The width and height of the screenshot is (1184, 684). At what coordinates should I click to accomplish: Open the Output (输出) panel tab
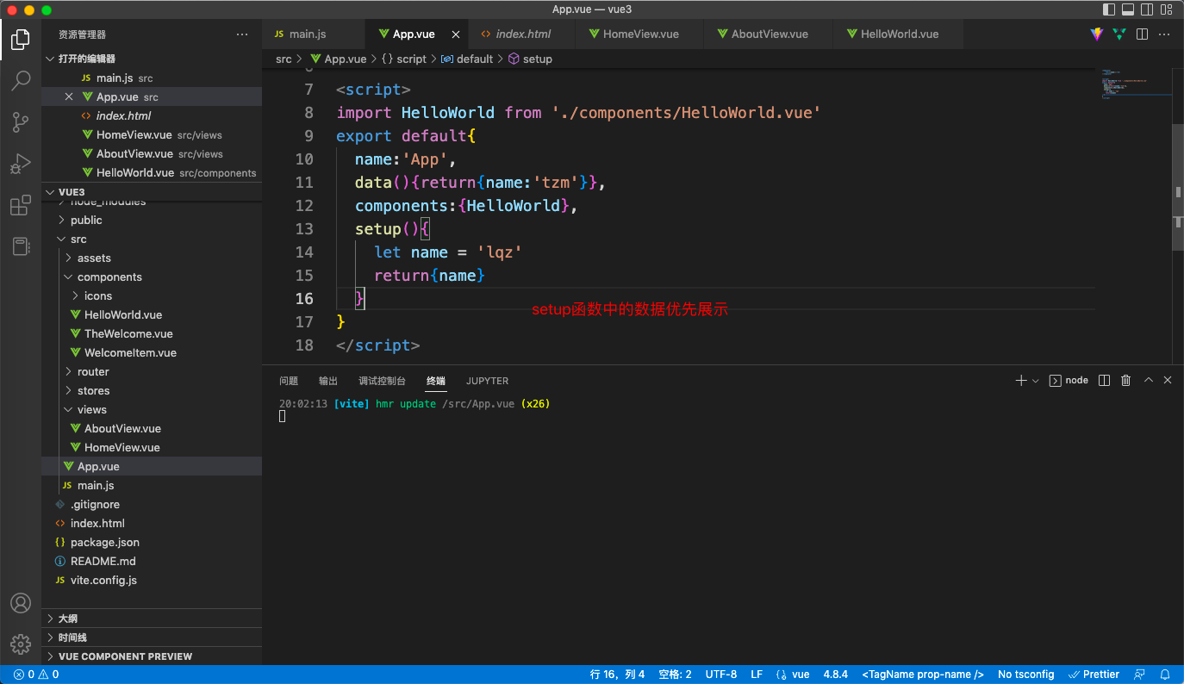(x=328, y=381)
